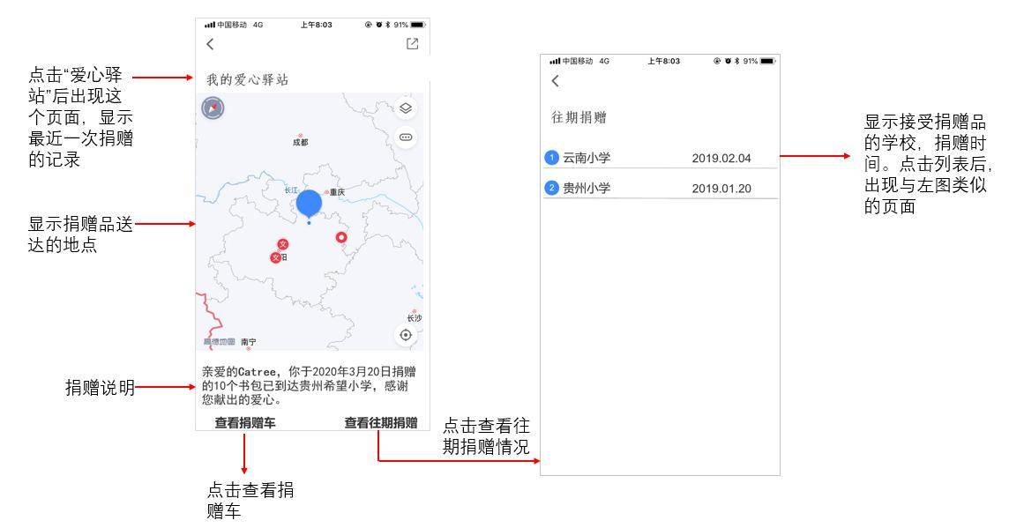Tap the large blue location pin
Image resolution: width=1009 pixels, height=528 pixels.
tap(309, 205)
